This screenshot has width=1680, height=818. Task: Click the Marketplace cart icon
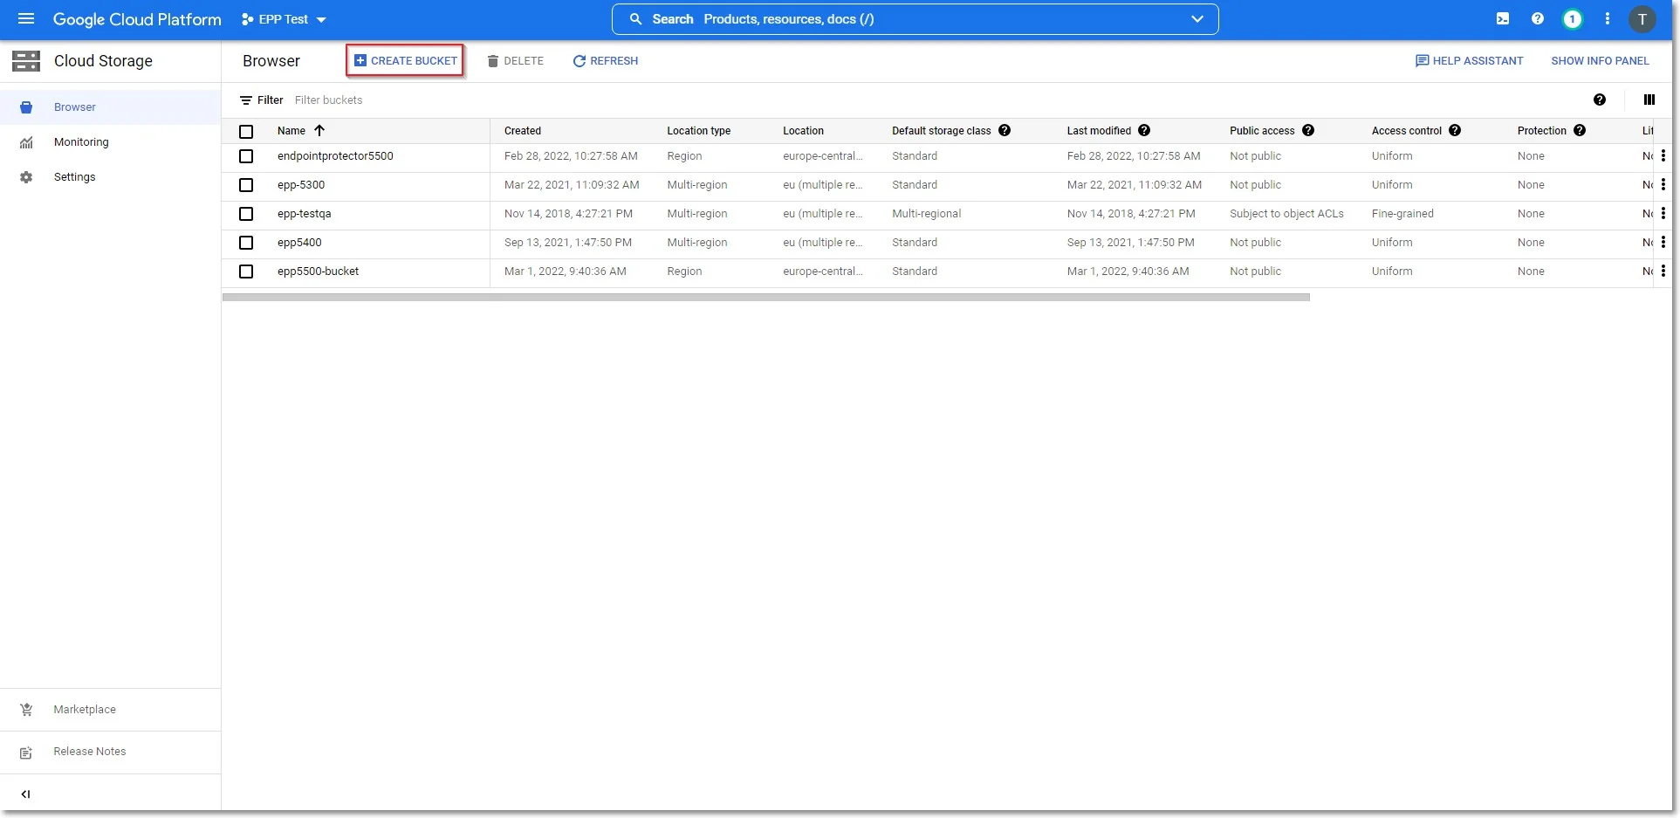26,710
